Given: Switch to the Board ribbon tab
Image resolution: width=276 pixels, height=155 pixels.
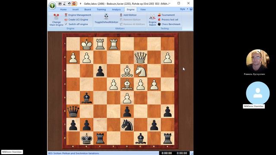Looking at the screenshot, I should [x=88, y=9].
